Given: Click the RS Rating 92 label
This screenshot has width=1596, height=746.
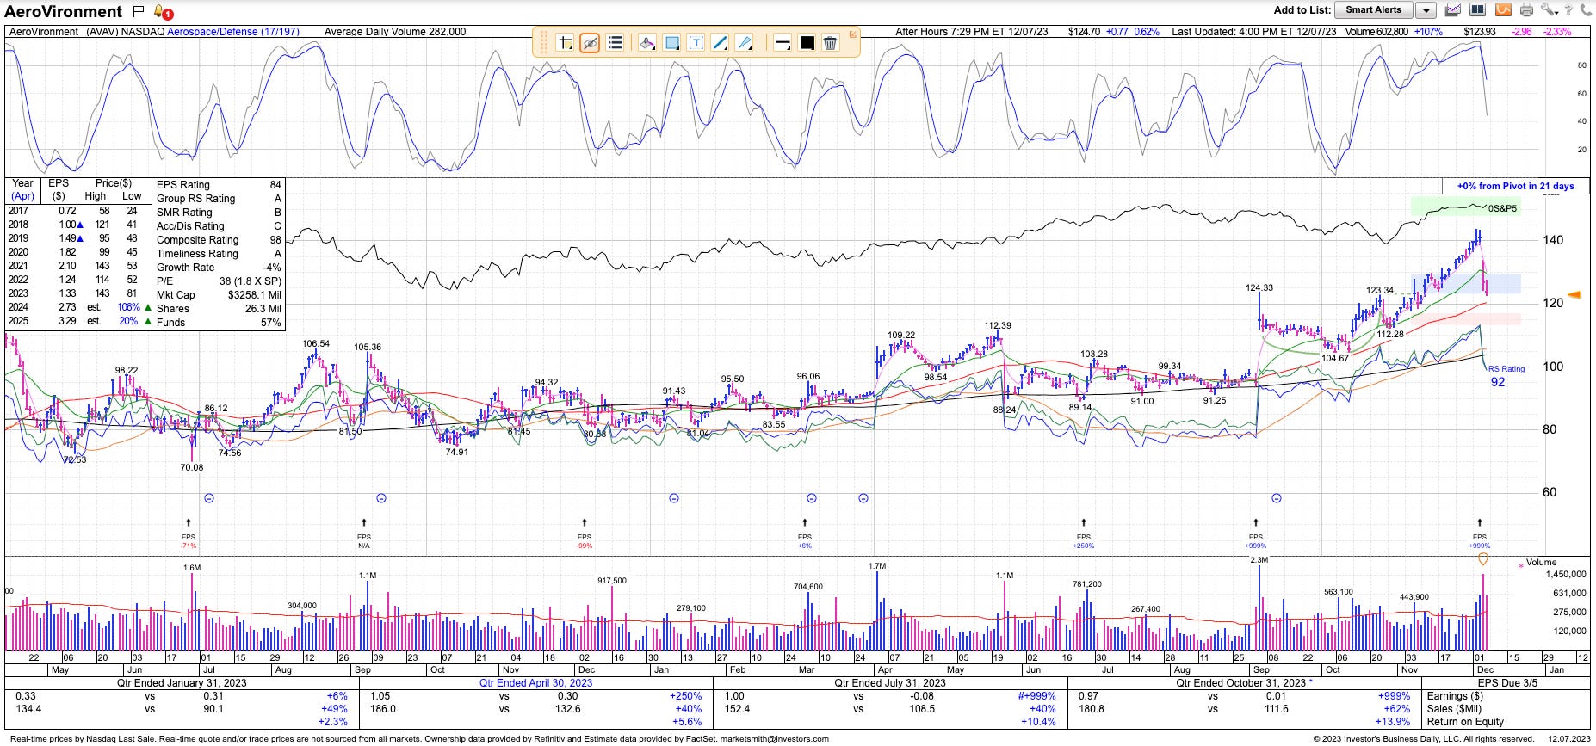Looking at the screenshot, I should (1506, 376).
